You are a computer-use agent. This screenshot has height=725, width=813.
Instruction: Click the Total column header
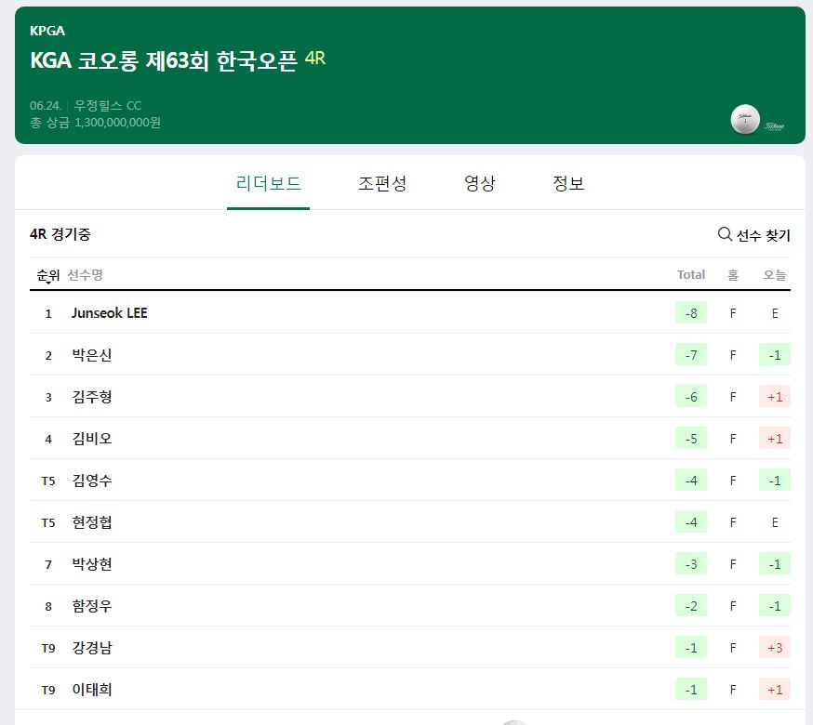click(690, 274)
